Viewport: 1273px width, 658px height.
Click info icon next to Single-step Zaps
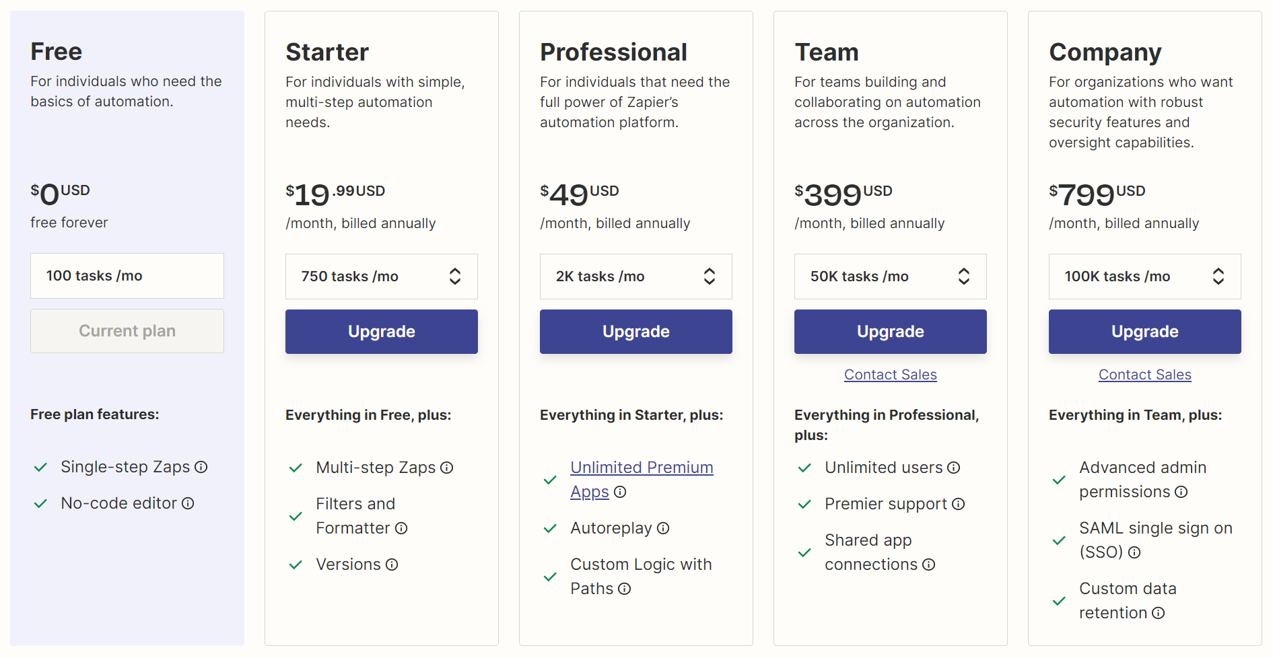click(x=201, y=467)
